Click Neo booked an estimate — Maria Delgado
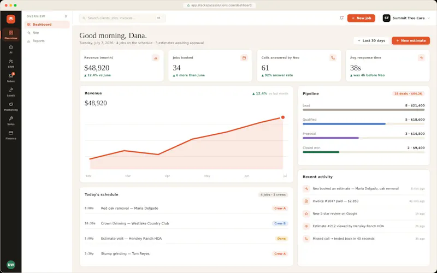The height and width of the screenshot is (273, 437). [356, 188]
